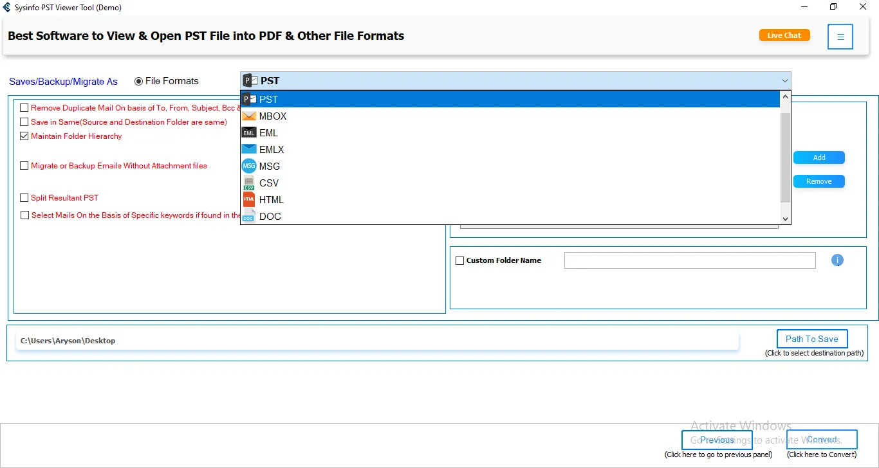Select the File Formats radio button
The image size is (879, 468).
138,81
